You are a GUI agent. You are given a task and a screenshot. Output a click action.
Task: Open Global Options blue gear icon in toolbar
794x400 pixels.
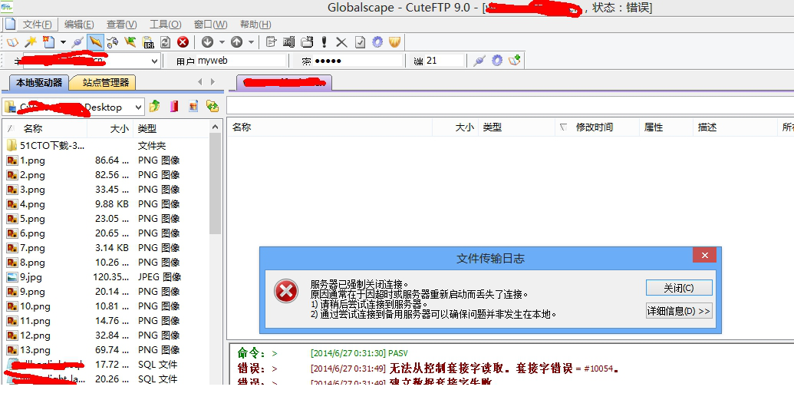coord(377,42)
